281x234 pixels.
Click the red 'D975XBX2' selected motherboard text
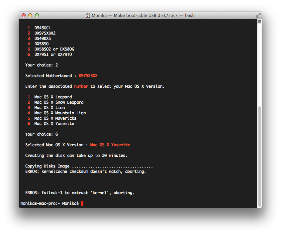[88, 76]
